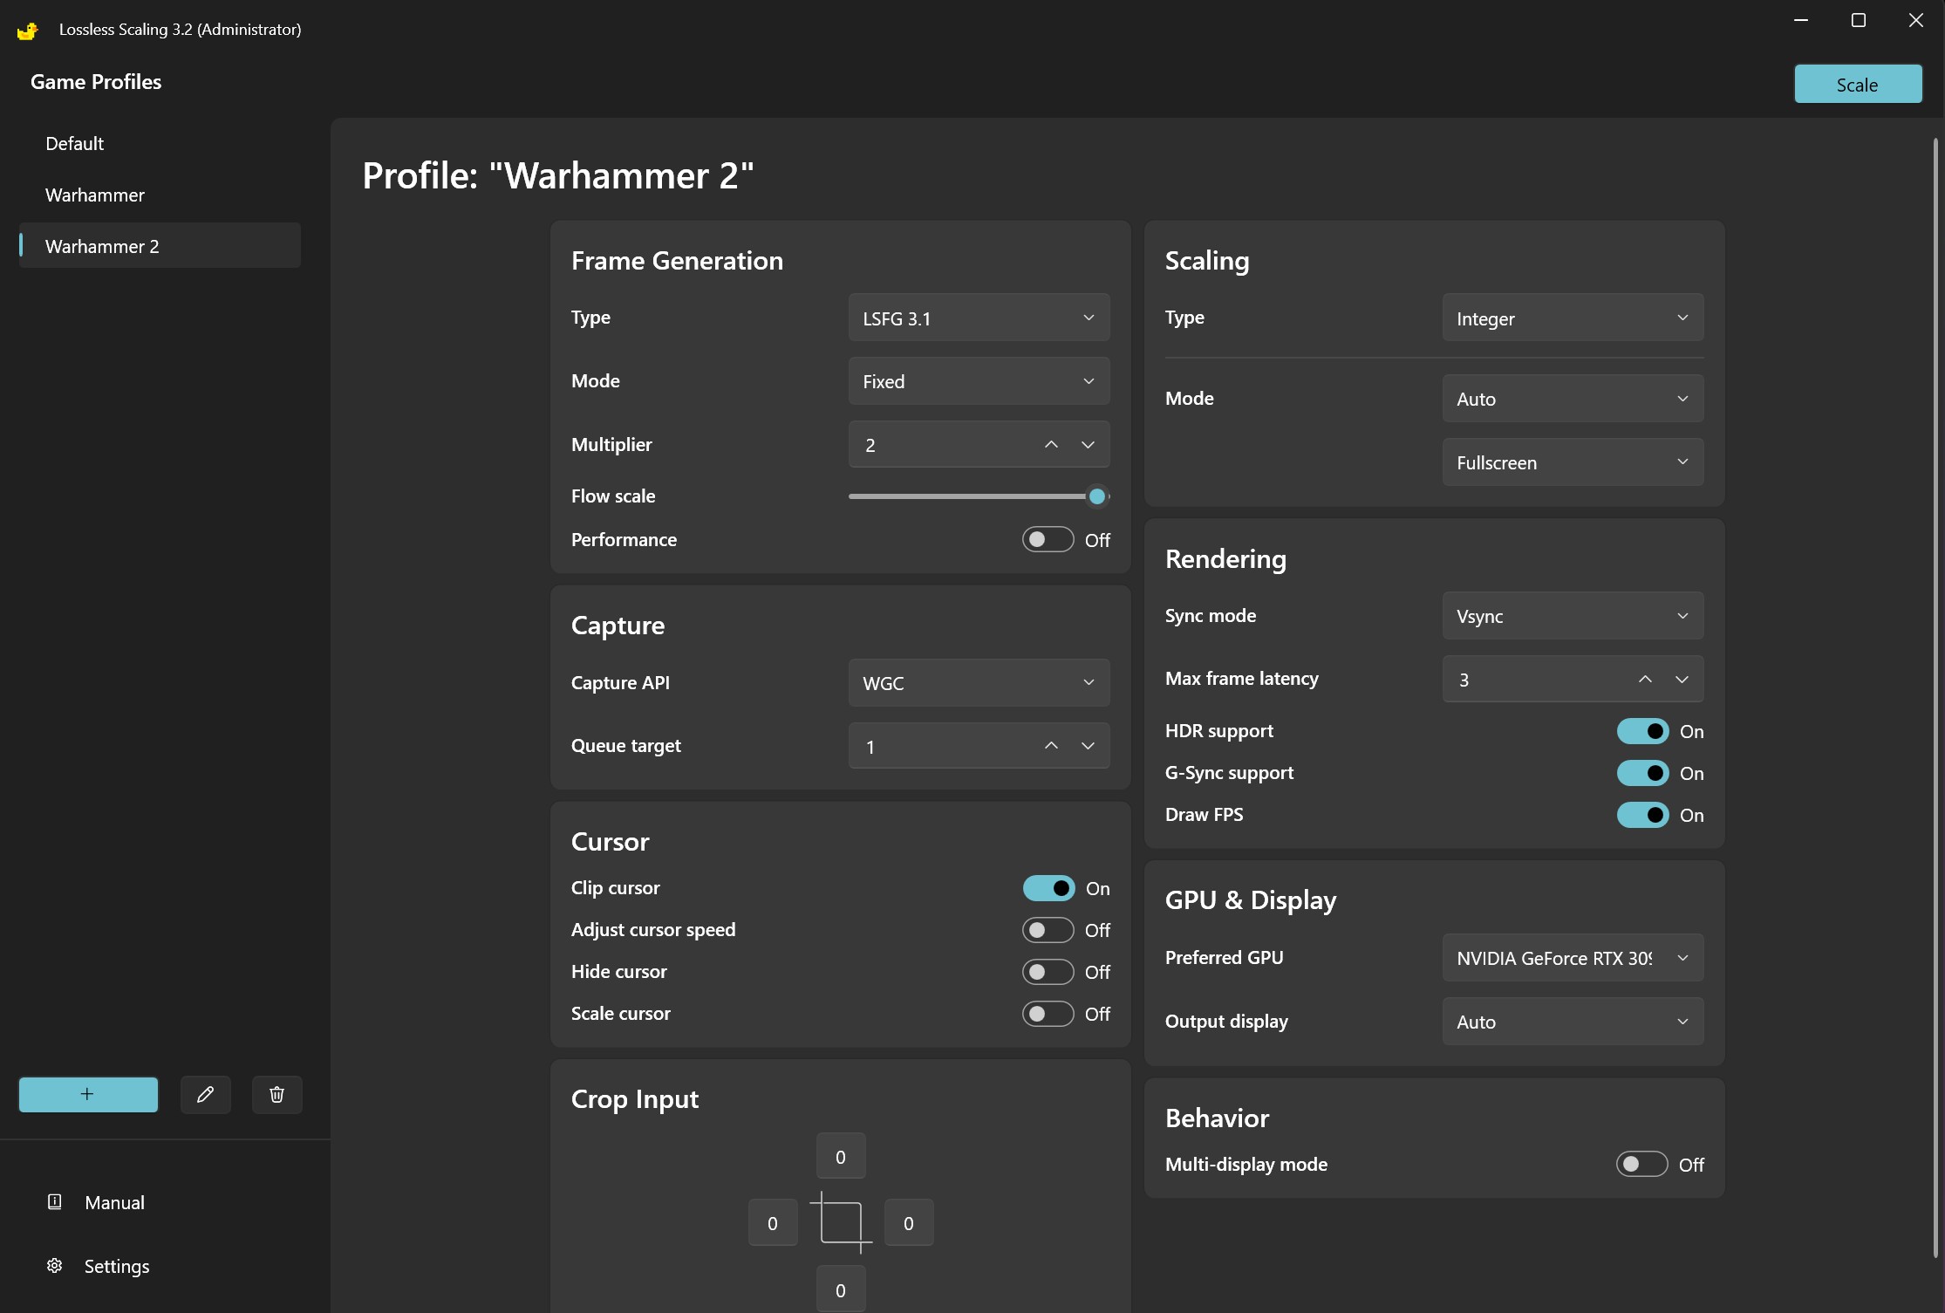Turn off G-Sync support
The image size is (1945, 1313).
[1642, 773]
